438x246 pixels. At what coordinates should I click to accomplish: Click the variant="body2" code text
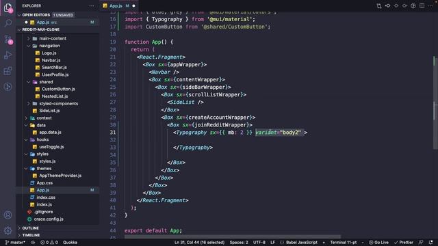click(x=279, y=133)
